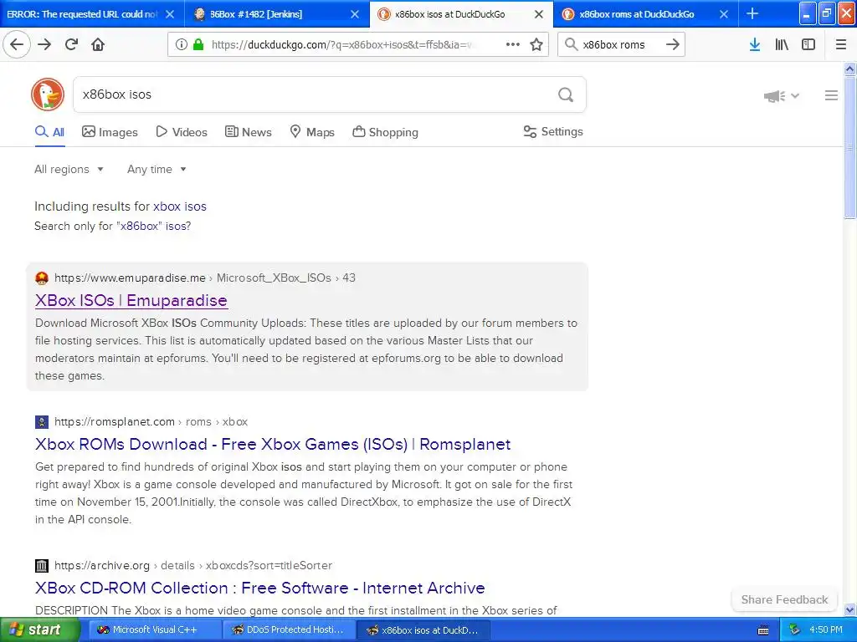
Task: Click archive.org details xboxcds URL text
Action: pos(193,566)
